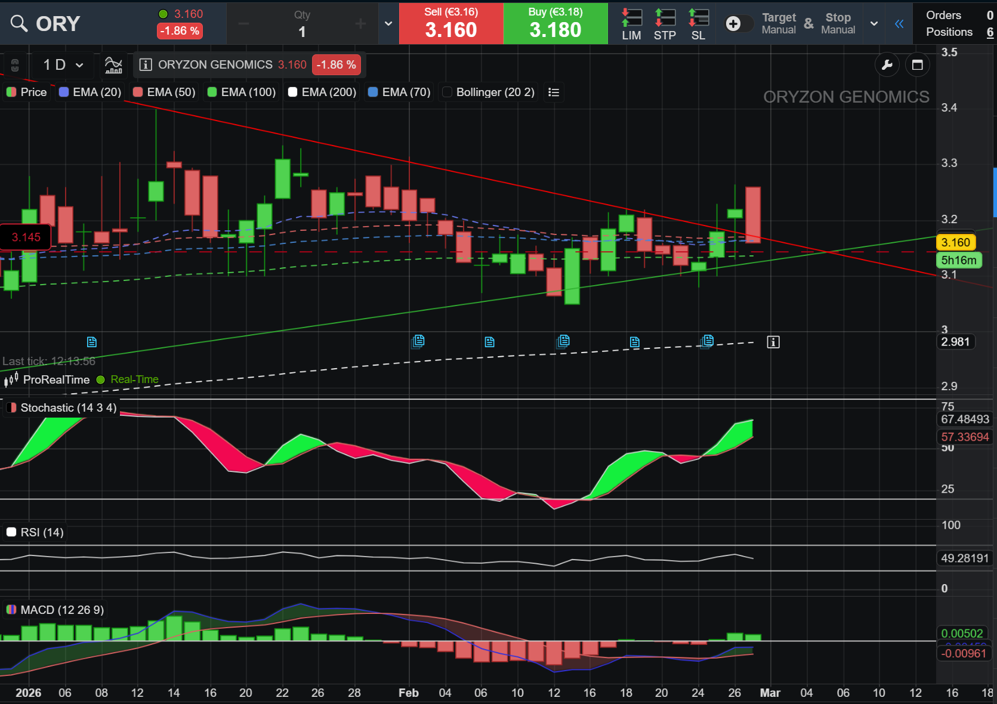Click the Sell 3.160 button
The image size is (997, 704).
click(x=451, y=23)
